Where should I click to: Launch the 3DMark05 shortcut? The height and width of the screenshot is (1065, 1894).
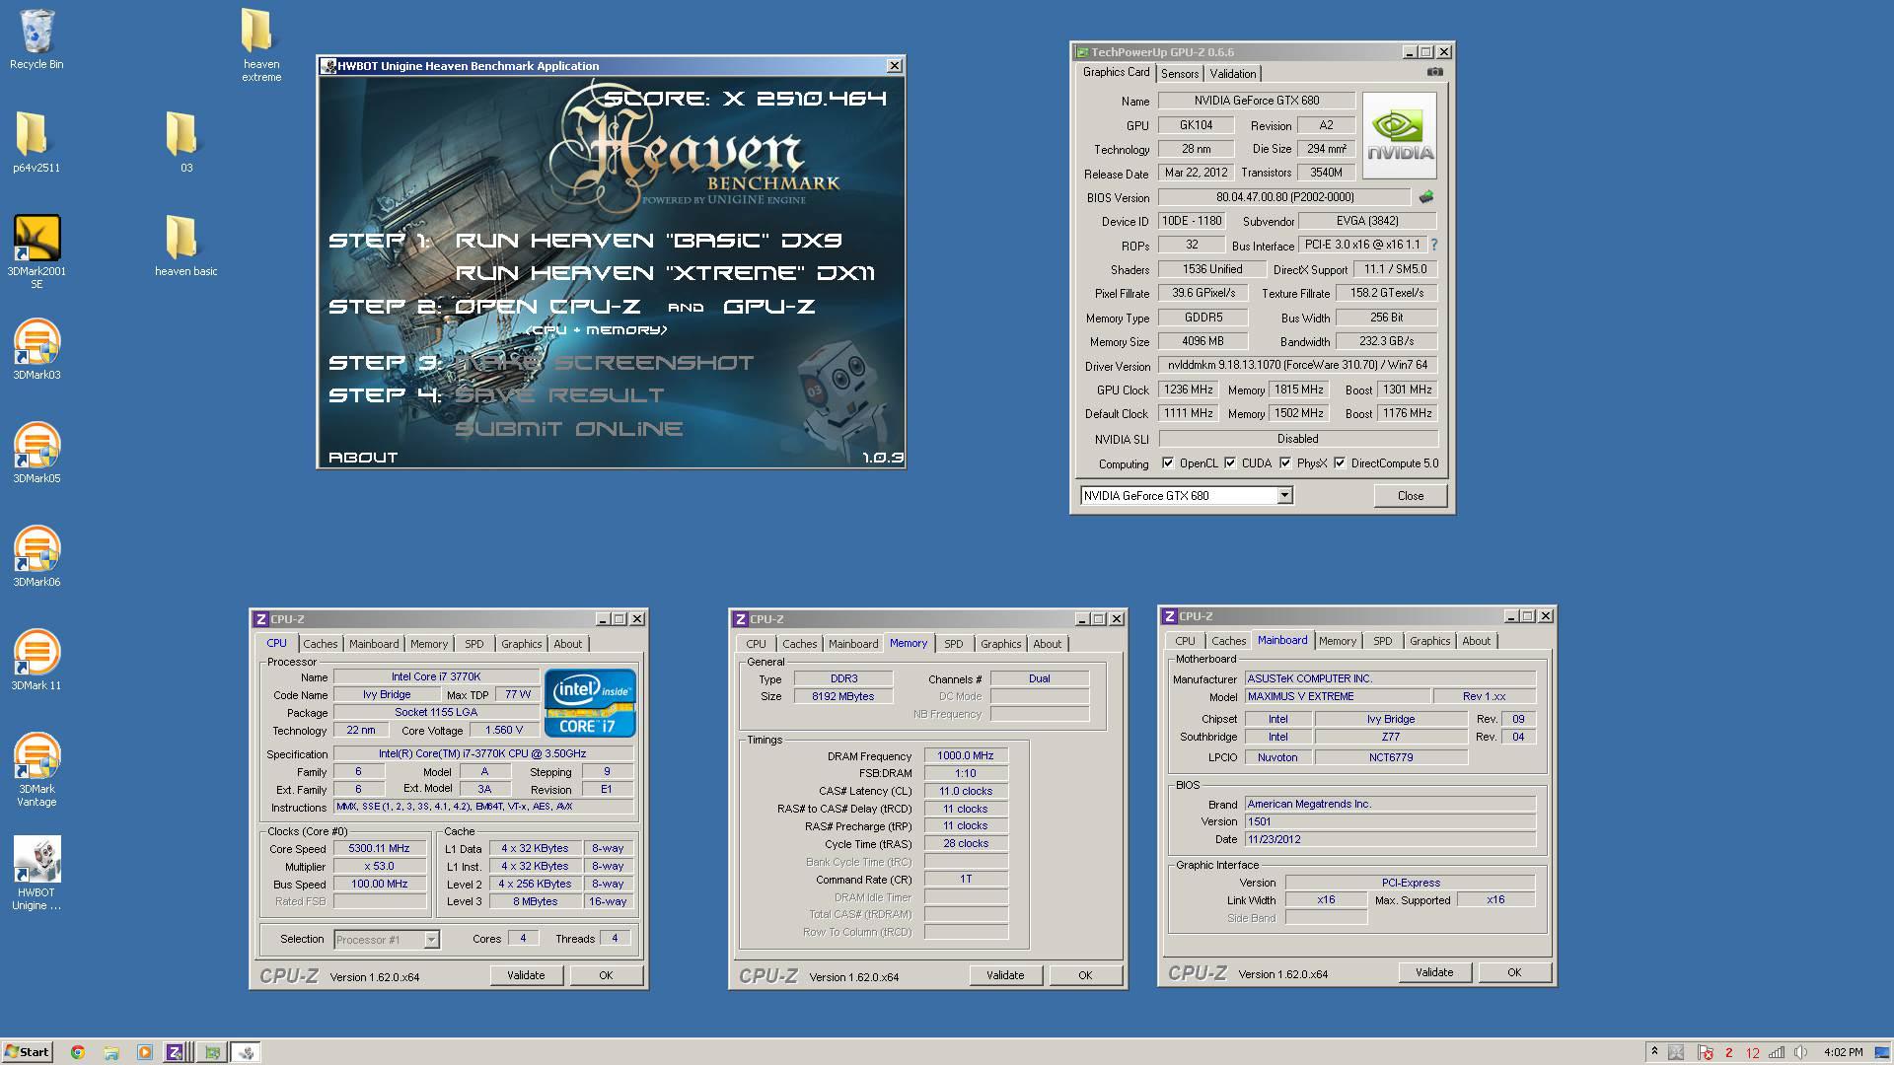coord(36,453)
